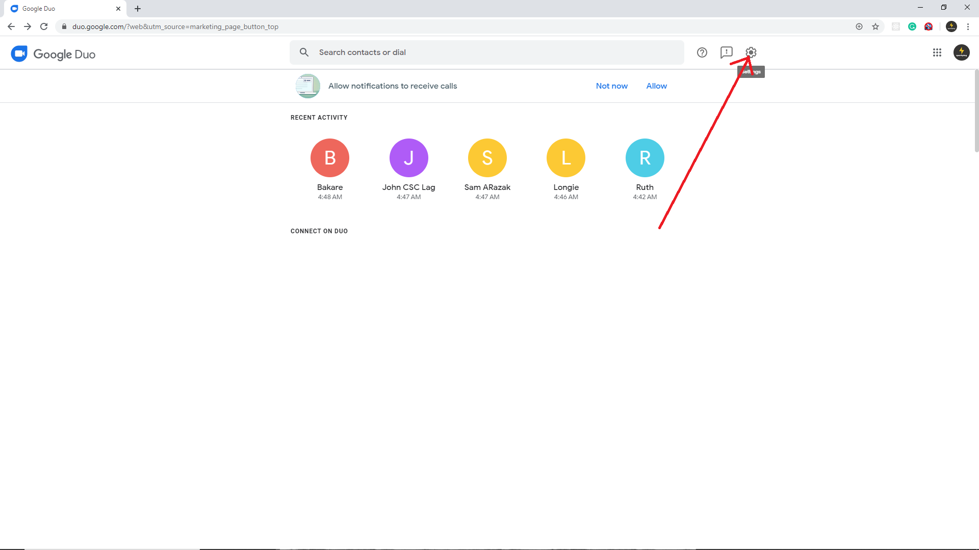Focus the Search contacts or dial field
The width and height of the screenshot is (979, 550).
tap(487, 52)
